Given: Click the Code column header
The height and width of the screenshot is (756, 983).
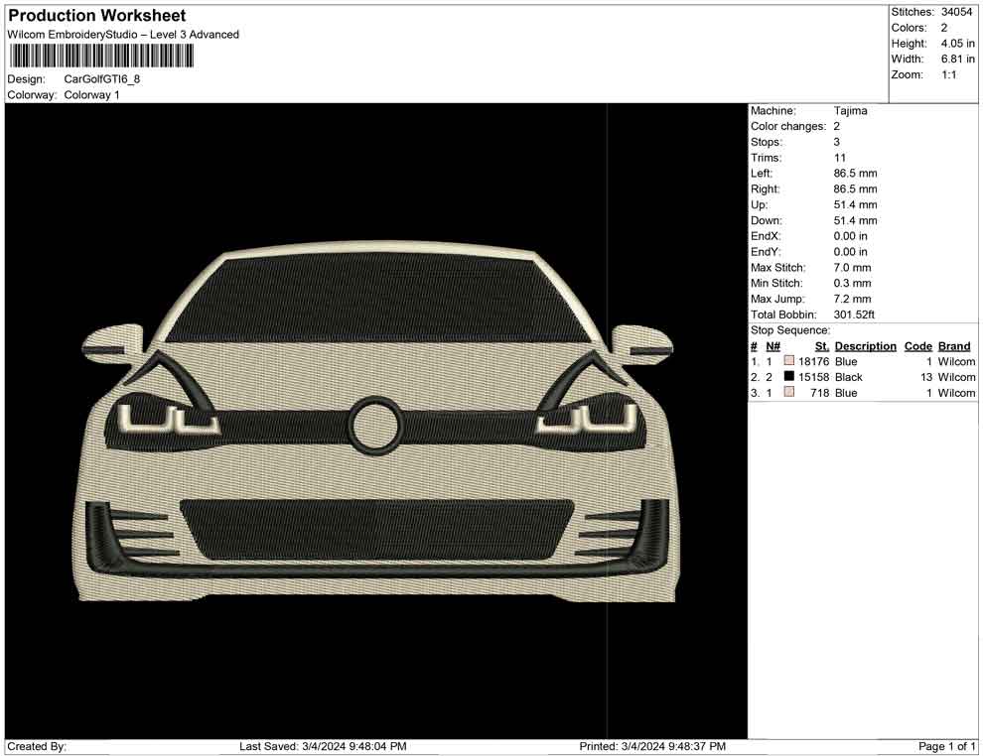Looking at the screenshot, I should (x=917, y=346).
